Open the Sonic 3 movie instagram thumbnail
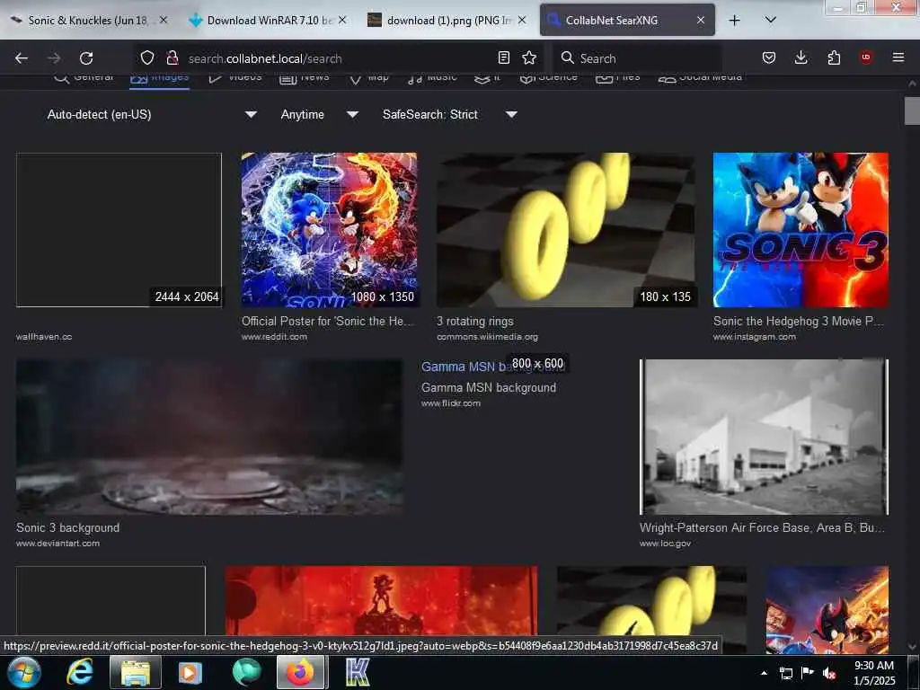Viewport: 920px width, 690px height. click(x=801, y=230)
